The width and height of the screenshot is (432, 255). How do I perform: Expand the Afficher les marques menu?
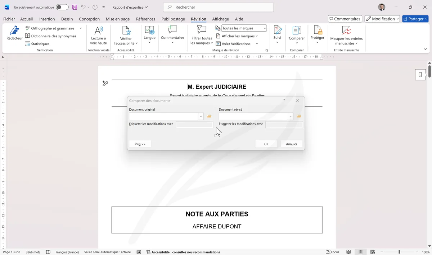pyautogui.click(x=238, y=36)
